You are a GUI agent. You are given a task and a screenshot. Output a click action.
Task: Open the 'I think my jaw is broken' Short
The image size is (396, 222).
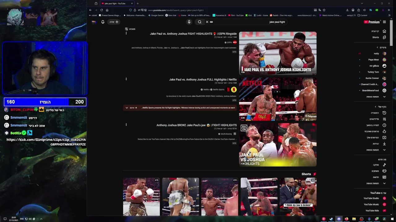[298, 196]
